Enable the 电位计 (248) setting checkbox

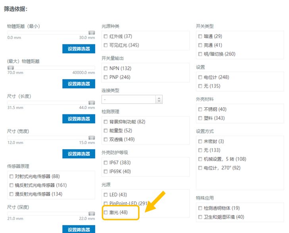[200, 77]
